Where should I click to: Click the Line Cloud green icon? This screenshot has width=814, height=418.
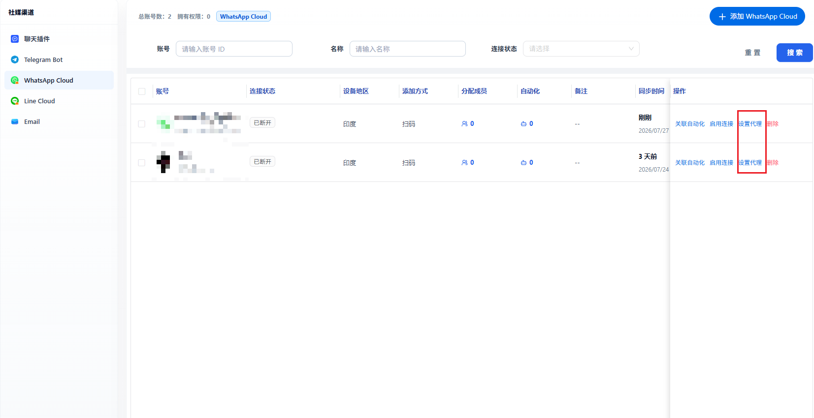pos(15,101)
